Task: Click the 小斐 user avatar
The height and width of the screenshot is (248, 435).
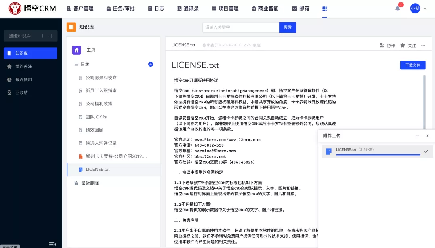Action: [415, 8]
